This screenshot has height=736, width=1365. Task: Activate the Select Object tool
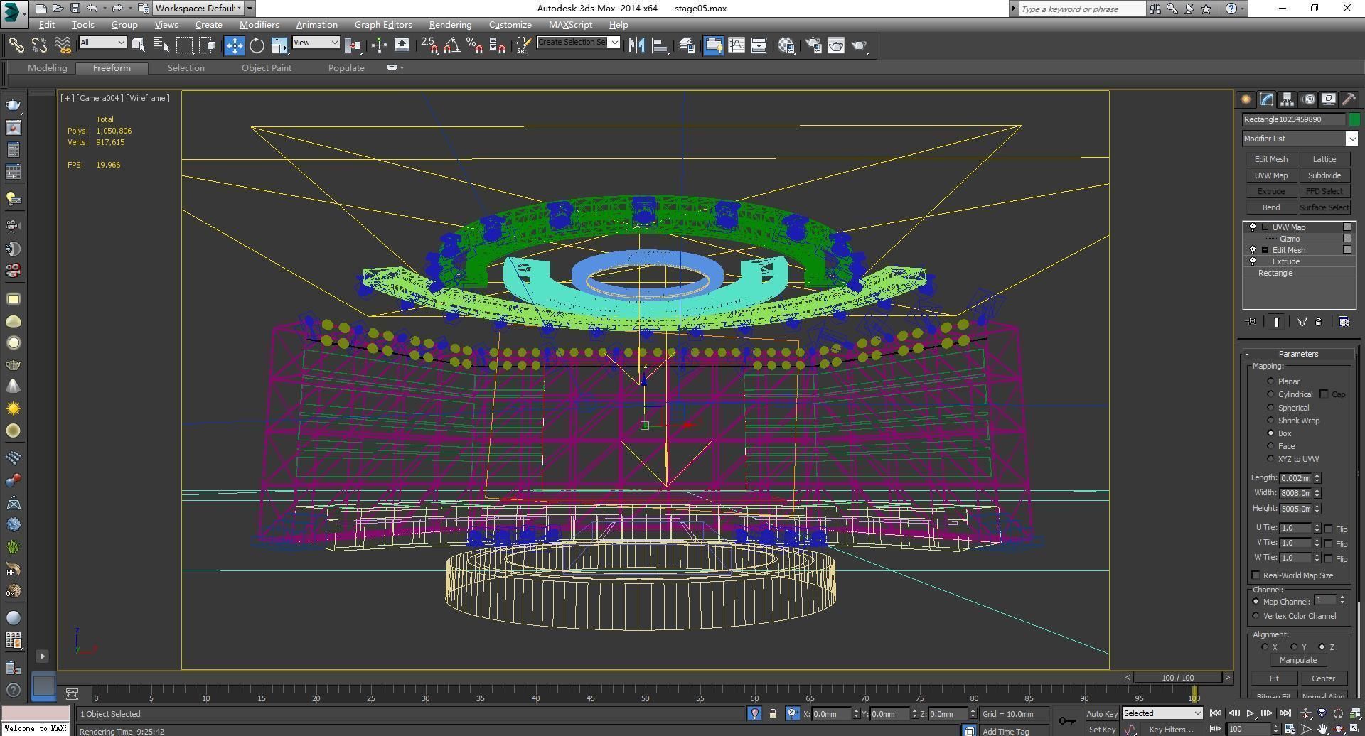pos(139,45)
